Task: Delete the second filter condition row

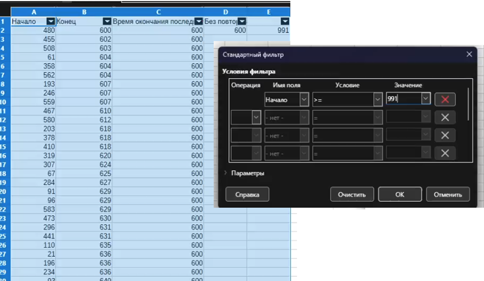Action: coord(445,118)
